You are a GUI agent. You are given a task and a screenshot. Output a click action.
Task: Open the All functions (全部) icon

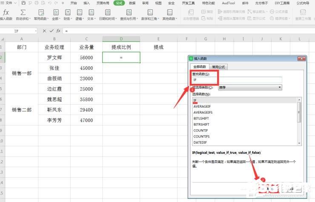56,13
